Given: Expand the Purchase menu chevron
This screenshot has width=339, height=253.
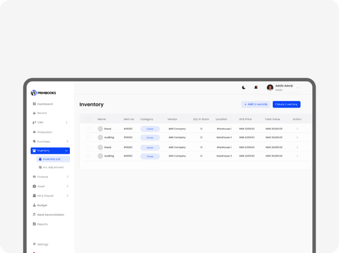Looking at the screenshot, I should (67, 141).
